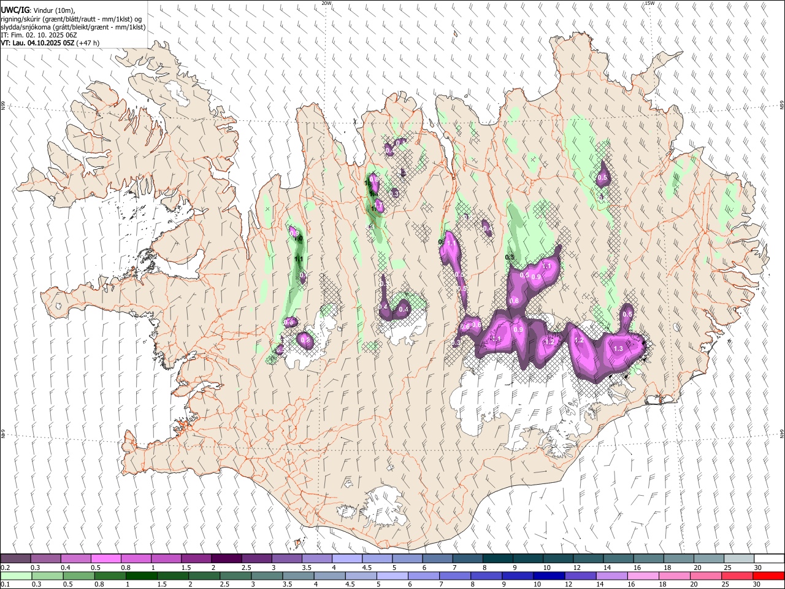This screenshot has width=785, height=589.
Task: Pick the orchid 0.4–0.5 swatch, snow row
Action: pyautogui.click(x=75, y=558)
